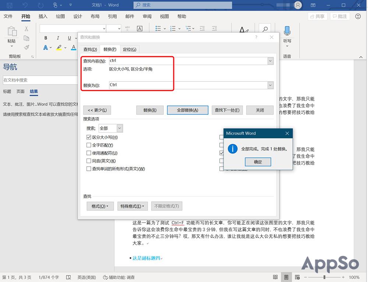Open the 查找内容 history dropdown arrow

pos(270,61)
